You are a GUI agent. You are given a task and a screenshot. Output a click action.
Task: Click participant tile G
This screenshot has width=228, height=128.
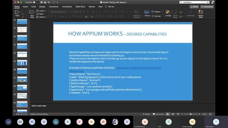pos(145,122)
